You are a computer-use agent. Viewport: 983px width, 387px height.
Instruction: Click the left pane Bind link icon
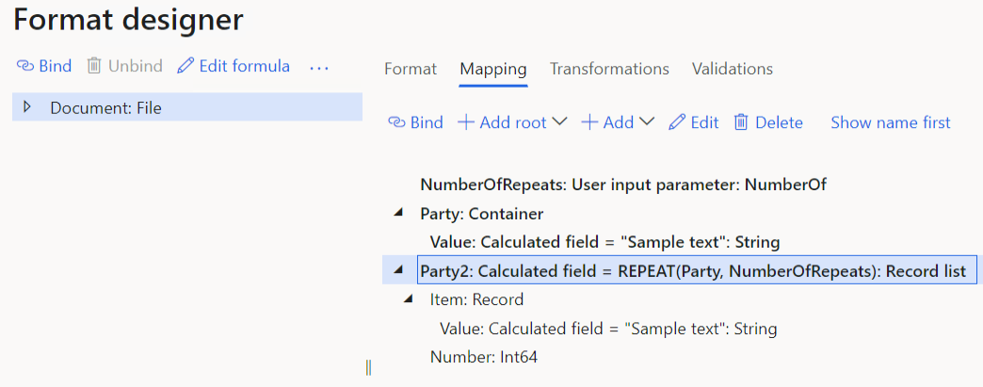25,66
